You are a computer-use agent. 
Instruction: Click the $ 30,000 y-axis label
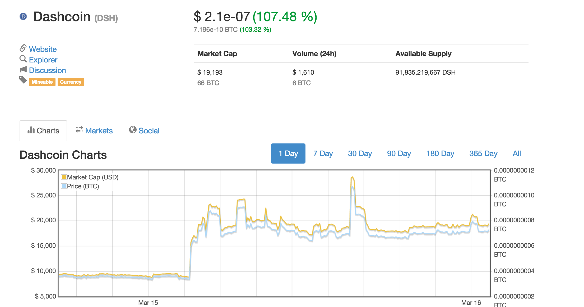(43, 170)
